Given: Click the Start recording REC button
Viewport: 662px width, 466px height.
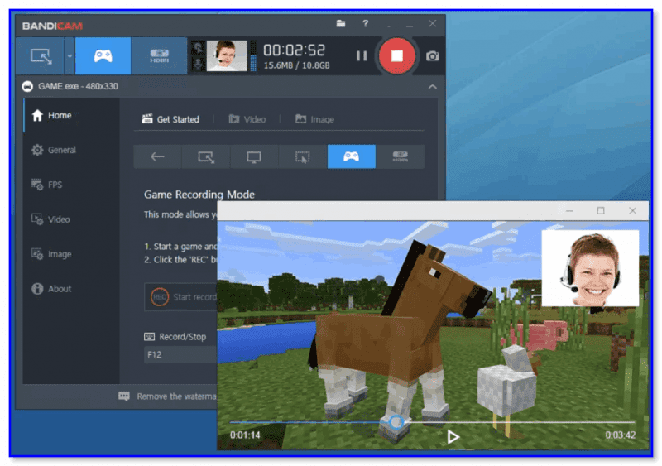Looking at the screenshot, I should click(x=180, y=297).
